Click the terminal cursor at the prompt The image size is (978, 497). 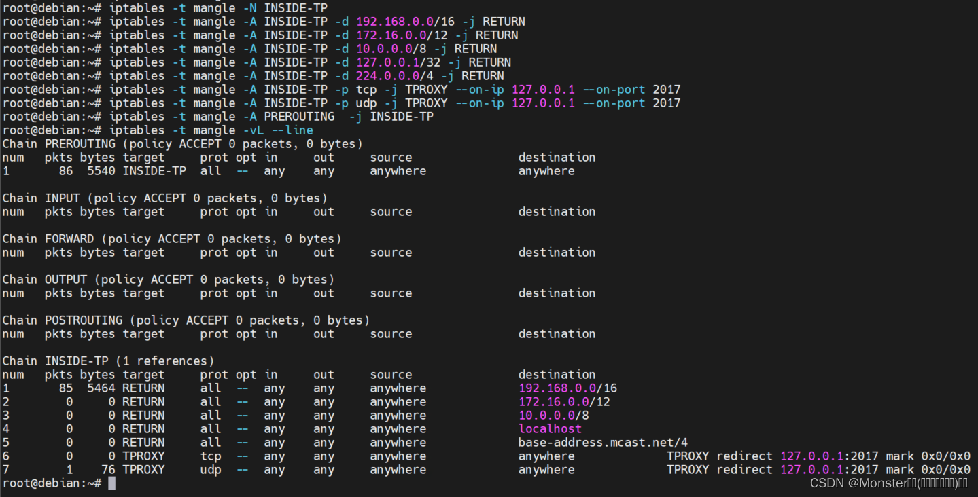coord(111,483)
